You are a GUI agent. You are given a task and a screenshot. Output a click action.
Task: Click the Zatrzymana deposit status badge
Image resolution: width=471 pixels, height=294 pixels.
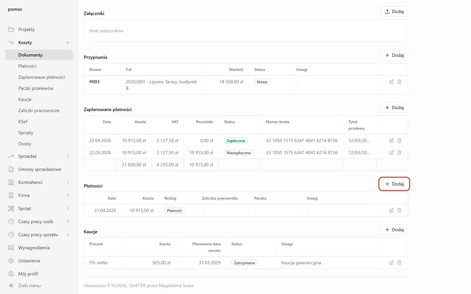[244, 263]
